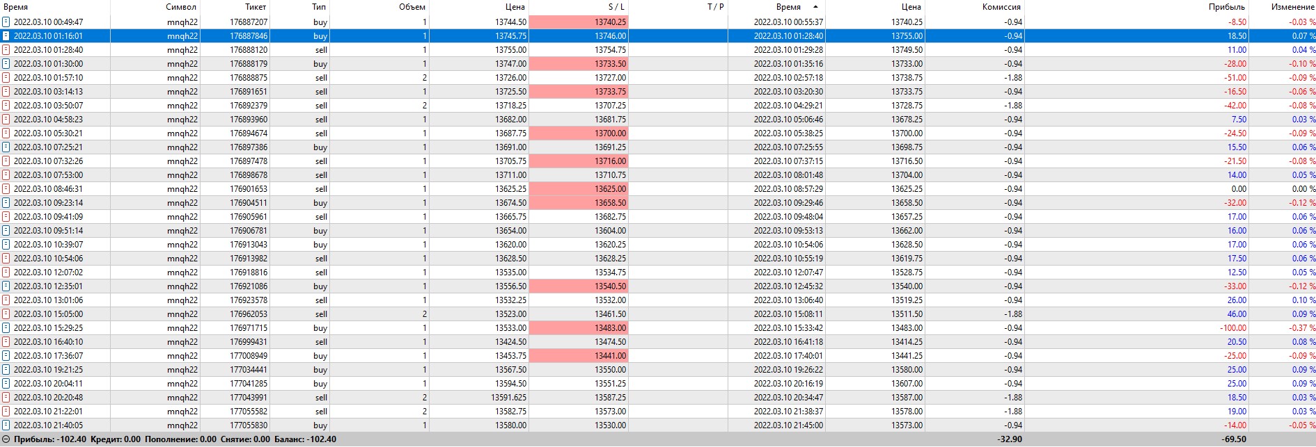Click the Пополнение: 0.00 summary entry
The width and height of the screenshot is (1316, 447).
(x=180, y=439)
